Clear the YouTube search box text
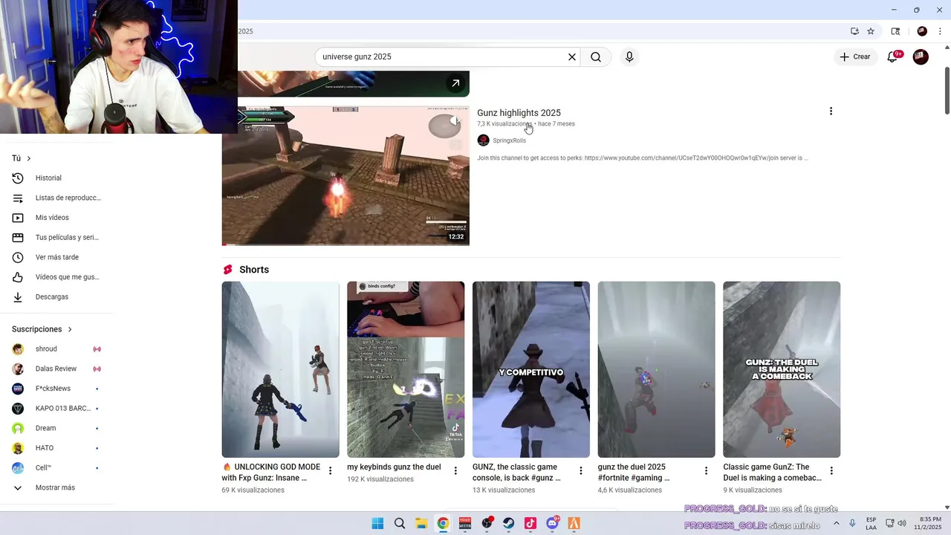 coord(572,57)
